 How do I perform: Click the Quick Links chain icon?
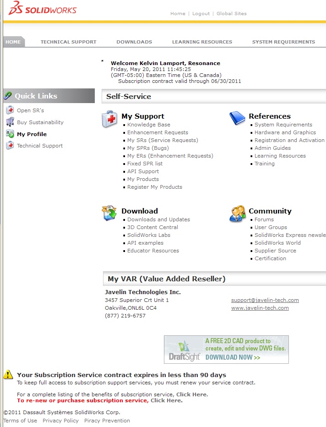[8, 96]
